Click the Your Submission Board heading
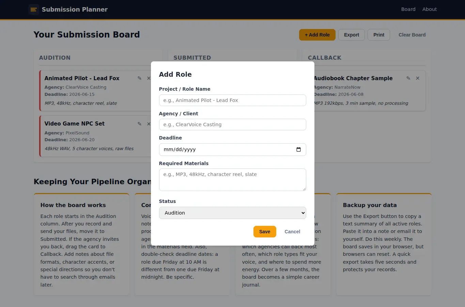Image resolution: width=465 pixels, height=307 pixels. point(87,34)
